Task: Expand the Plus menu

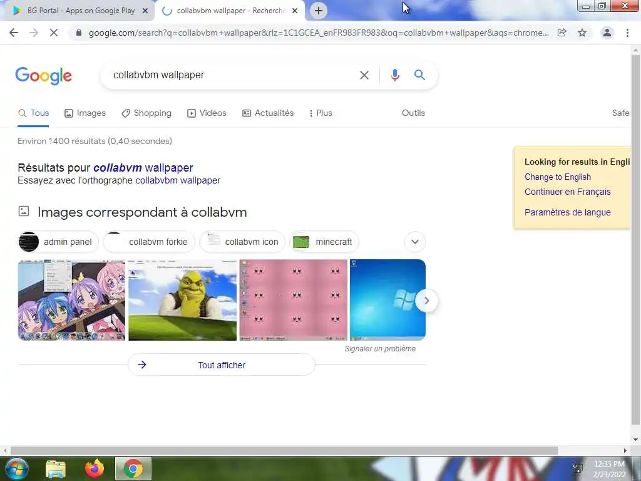Action: pyautogui.click(x=320, y=113)
